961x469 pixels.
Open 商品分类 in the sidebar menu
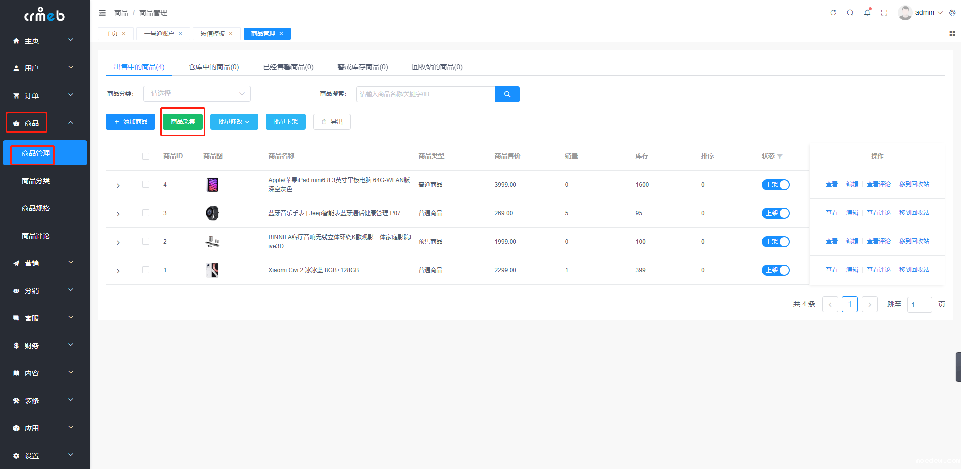point(36,181)
